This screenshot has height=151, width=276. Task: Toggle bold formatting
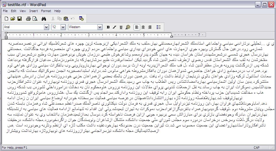point(108,27)
